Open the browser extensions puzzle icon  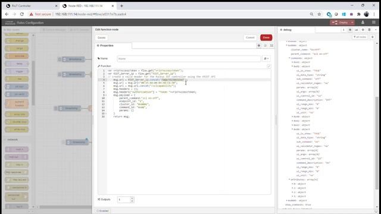pos(358,14)
